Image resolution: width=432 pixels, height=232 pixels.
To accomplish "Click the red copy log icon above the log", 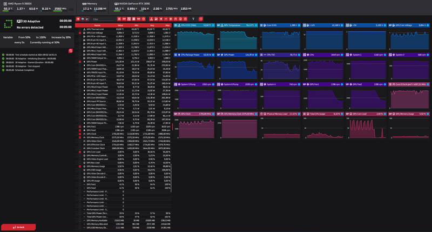I will pos(71,51).
